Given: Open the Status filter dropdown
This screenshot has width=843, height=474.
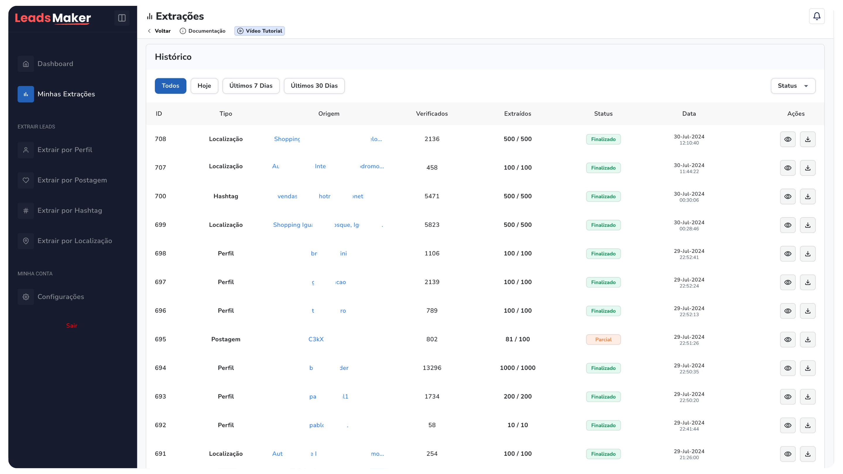Looking at the screenshot, I should tap(793, 86).
